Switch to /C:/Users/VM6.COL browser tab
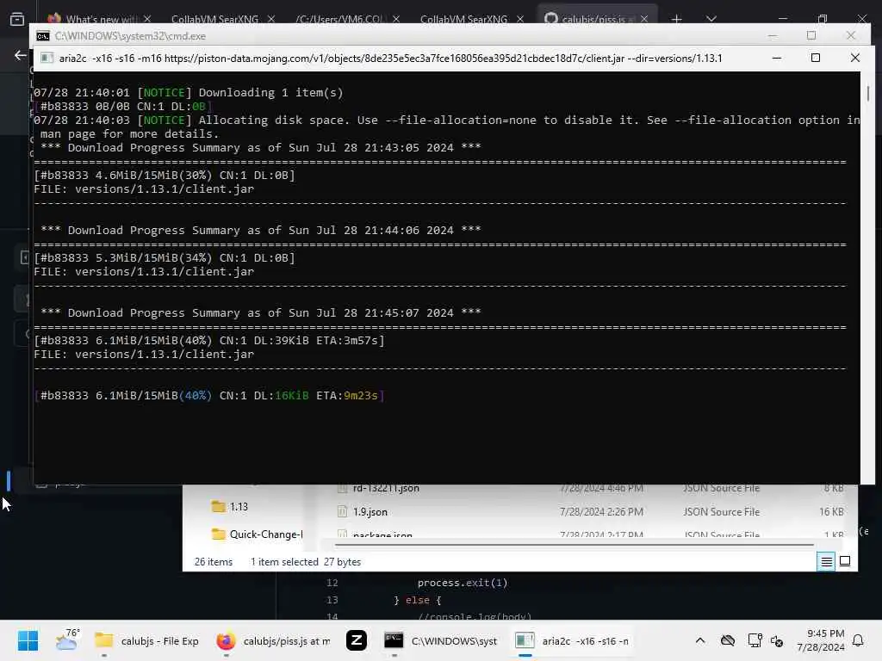Viewport: 882px width, 661px height. point(339,19)
